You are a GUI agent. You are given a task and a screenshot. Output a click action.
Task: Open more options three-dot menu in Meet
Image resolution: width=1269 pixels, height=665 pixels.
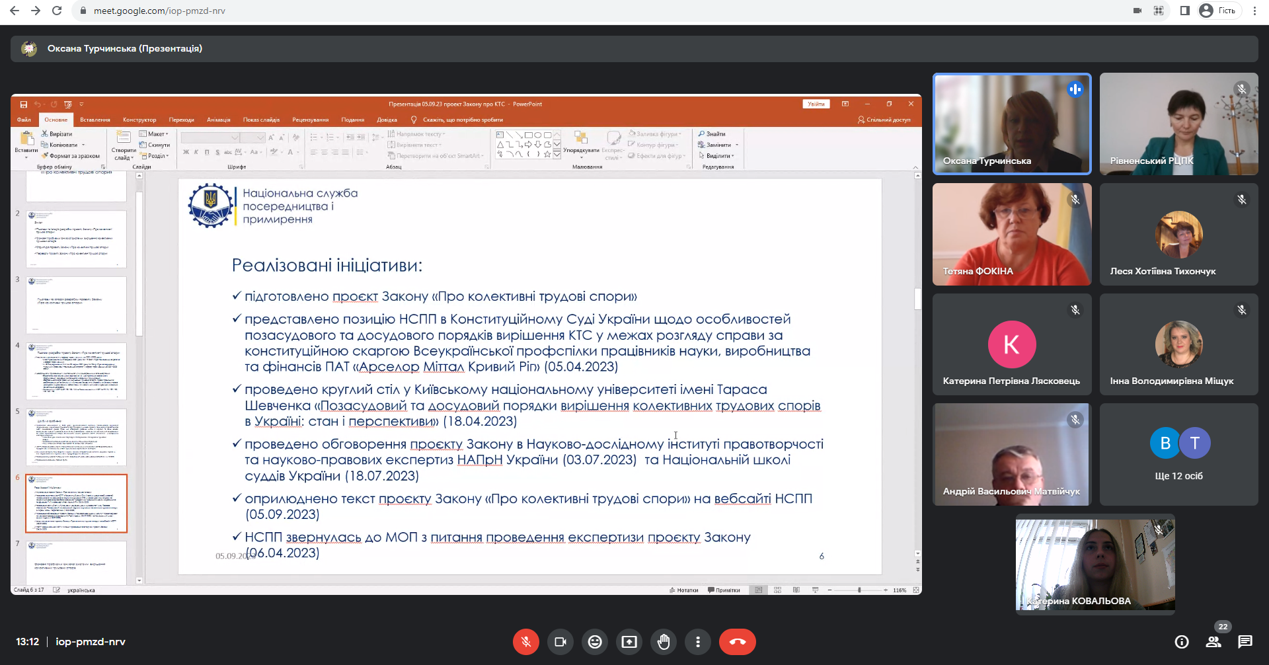point(698,642)
